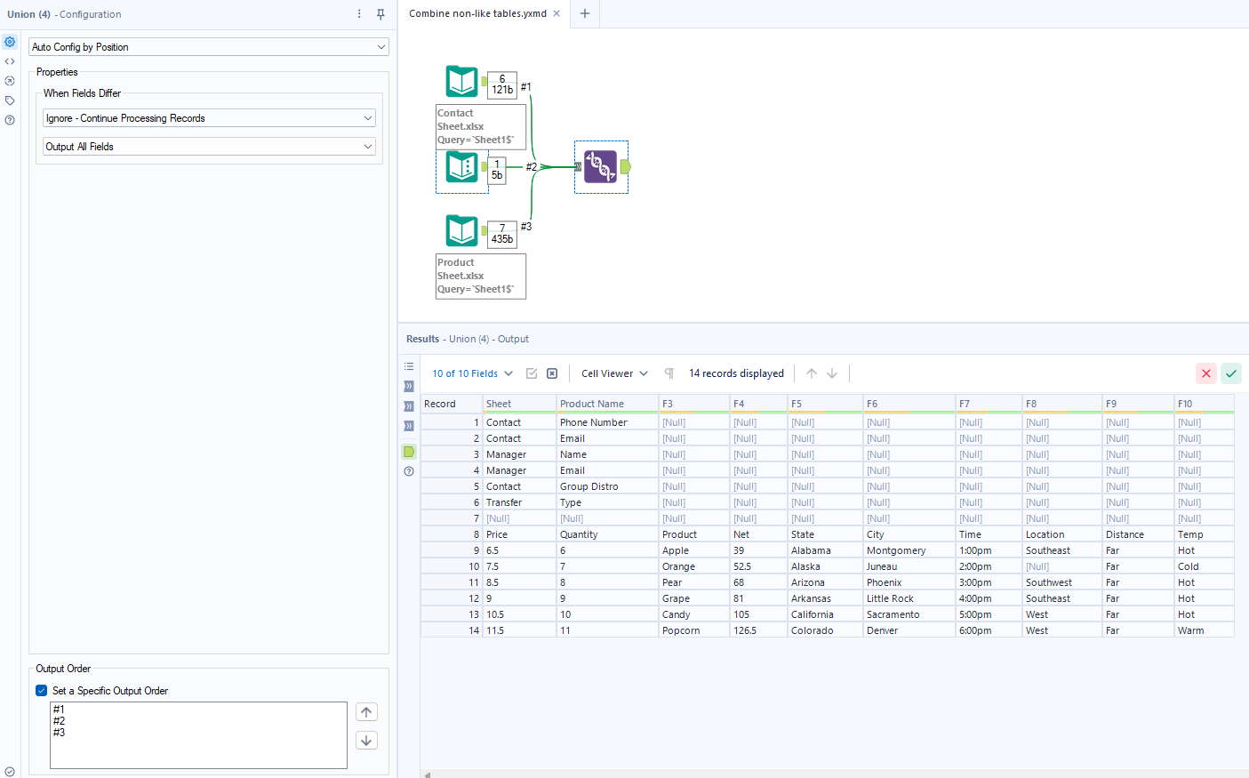Click the green checkmark in the Results toolbar
The image size is (1249, 778).
point(1231,373)
